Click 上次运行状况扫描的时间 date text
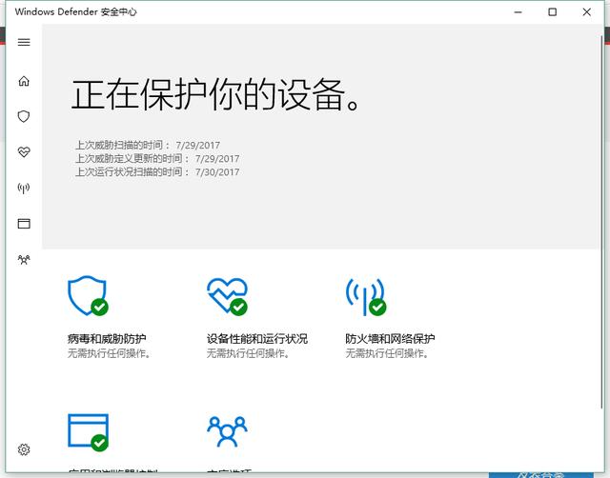 point(157,171)
